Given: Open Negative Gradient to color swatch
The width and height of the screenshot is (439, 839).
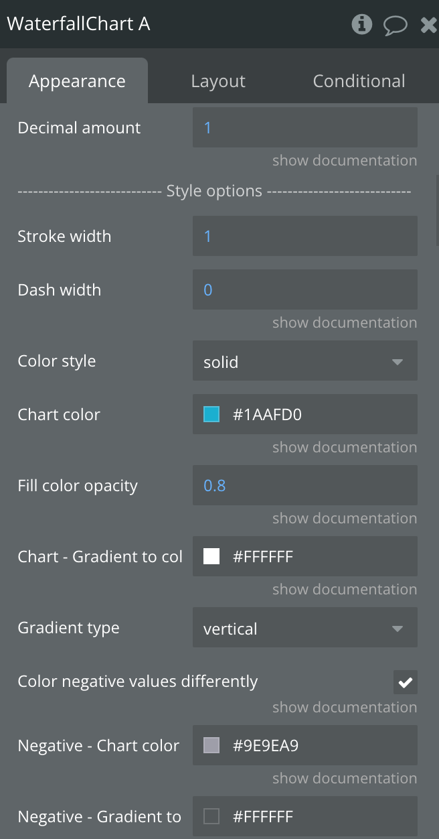Looking at the screenshot, I should (211, 816).
